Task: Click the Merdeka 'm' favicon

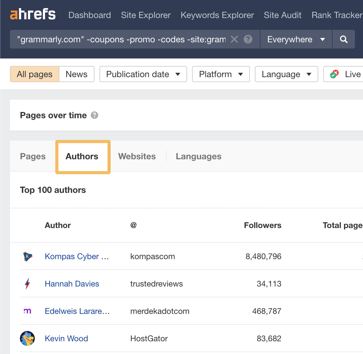Action: [x=27, y=311]
